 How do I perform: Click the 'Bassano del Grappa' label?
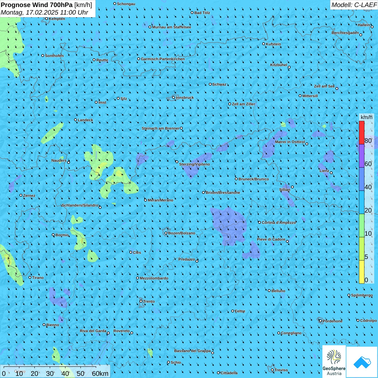pyautogui.click(x=193, y=351)
